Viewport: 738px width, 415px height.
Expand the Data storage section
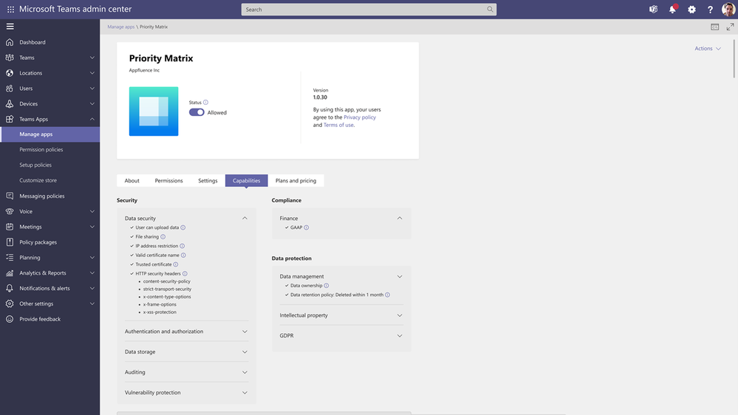(245, 352)
